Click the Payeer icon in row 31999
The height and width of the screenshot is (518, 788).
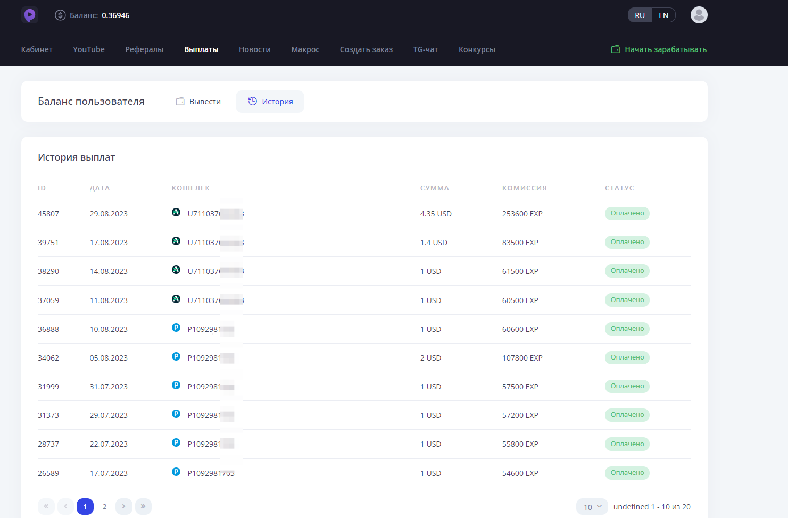[x=176, y=385]
